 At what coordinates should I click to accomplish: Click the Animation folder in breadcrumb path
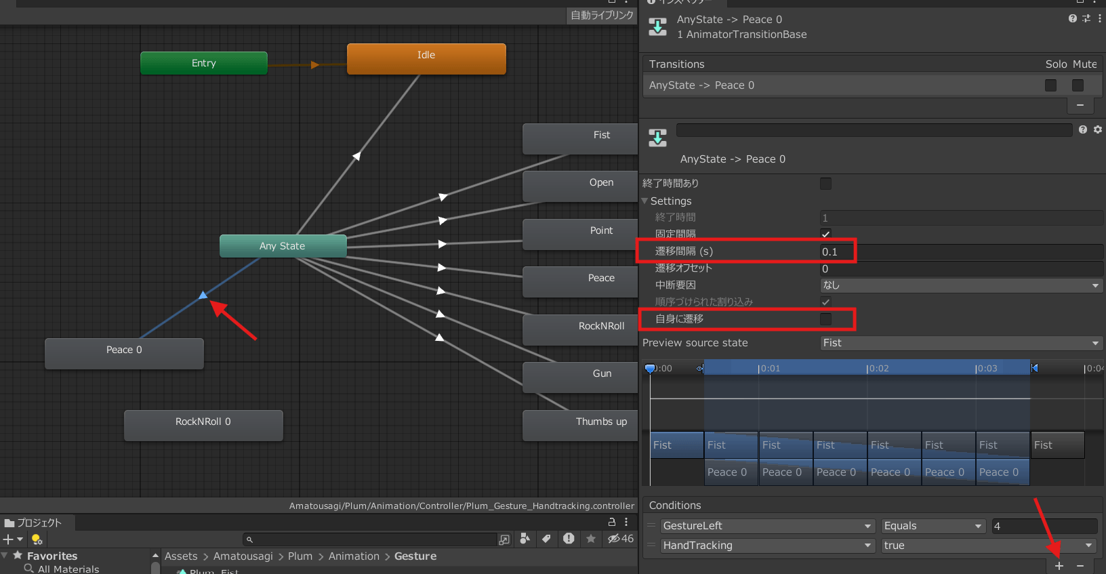point(354,556)
